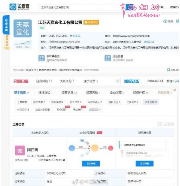This screenshot has height=186, width=180.
Task: Open the 股权穿透图 tile icon
Action: click(41, 58)
